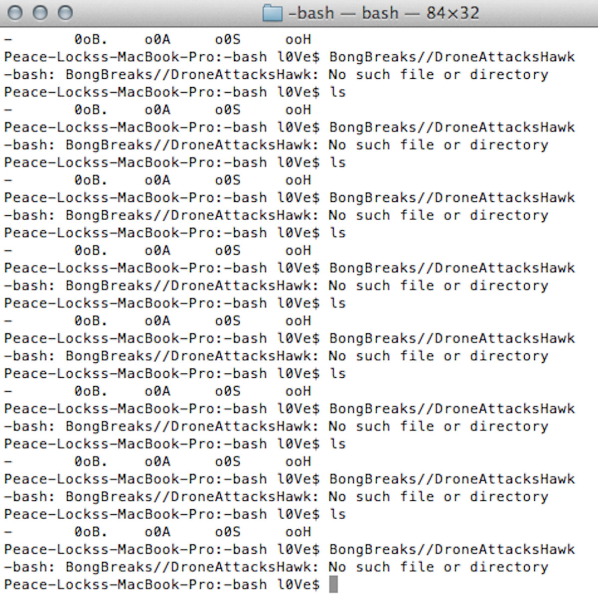Minimize the bash terminal window

(x=40, y=13)
